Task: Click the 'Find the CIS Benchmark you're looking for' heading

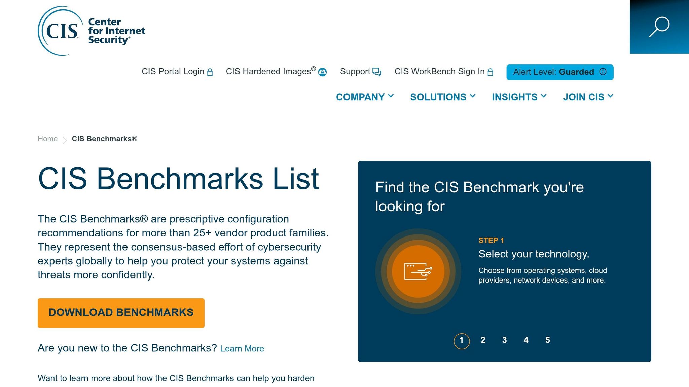Action: 479,197
